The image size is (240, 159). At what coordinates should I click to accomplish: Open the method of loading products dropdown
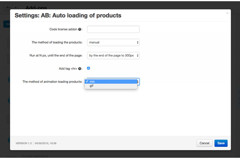[x=113, y=42]
